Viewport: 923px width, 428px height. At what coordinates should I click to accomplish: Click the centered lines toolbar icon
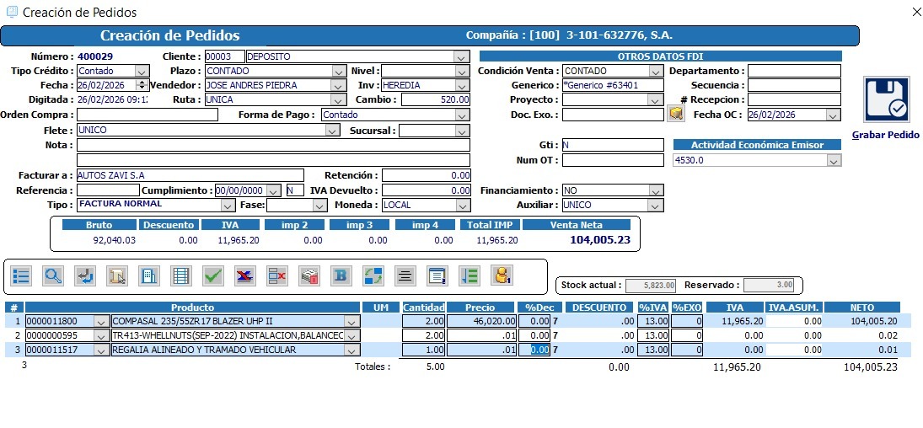pyautogui.click(x=405, y=276)
